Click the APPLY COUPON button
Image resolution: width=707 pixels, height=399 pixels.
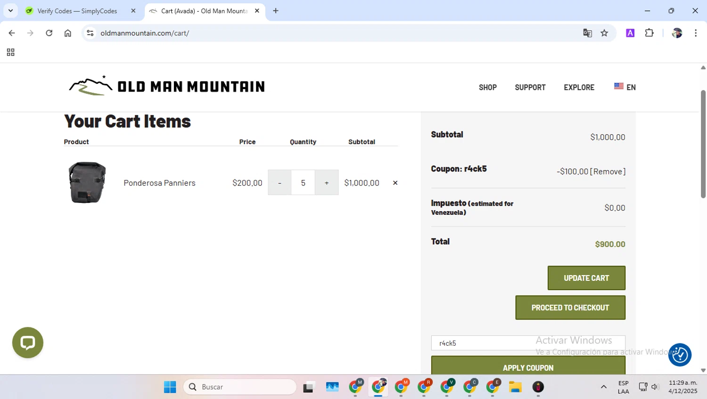coord(528,366)
